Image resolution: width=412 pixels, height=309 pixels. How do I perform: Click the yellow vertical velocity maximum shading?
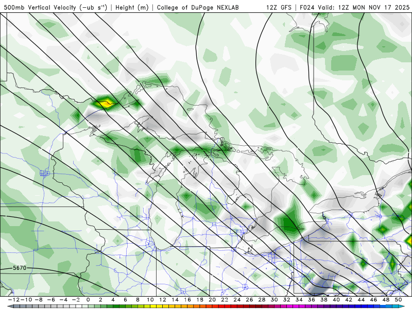106,104
